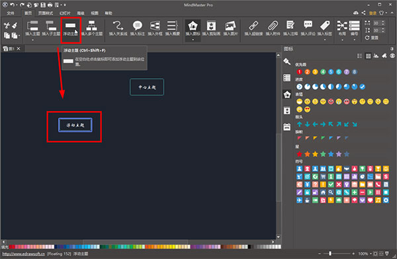This screenshot has width=397, height=259.
Task: Expand the Layout dropdown arrow
Action: coord(342,40)
